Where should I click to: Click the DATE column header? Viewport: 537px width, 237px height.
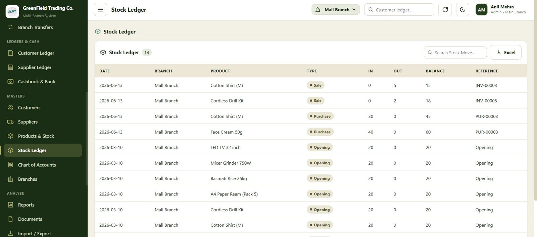click(104, 71)
